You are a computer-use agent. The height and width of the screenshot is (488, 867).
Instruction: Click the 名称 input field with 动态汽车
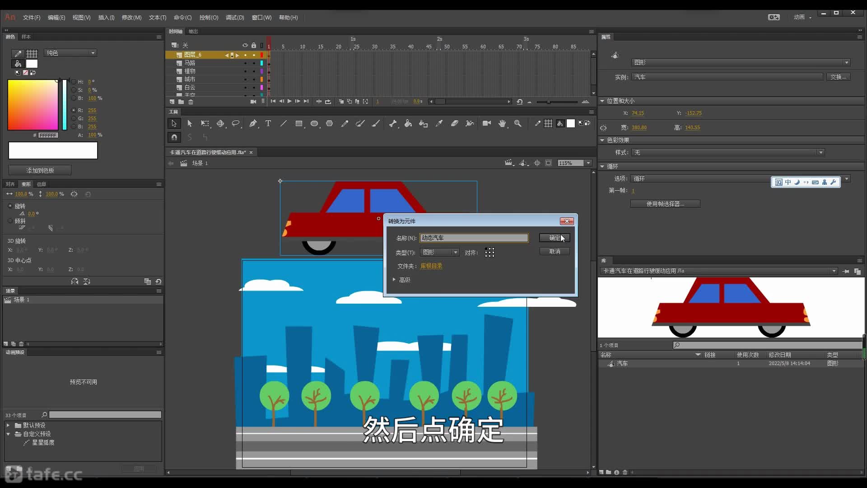click(474, 238)
